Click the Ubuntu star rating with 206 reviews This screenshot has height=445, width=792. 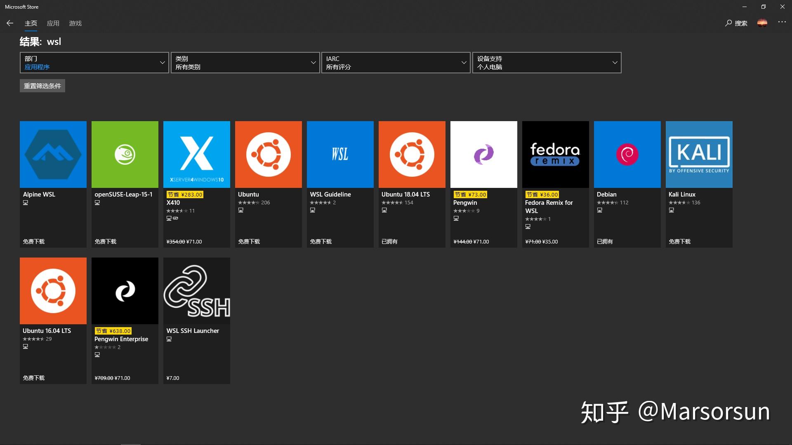254,203
